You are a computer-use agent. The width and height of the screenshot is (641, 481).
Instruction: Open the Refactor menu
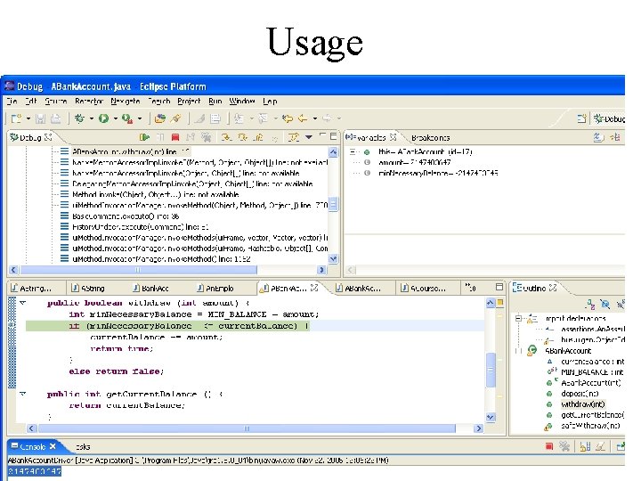tap(89, 101)
